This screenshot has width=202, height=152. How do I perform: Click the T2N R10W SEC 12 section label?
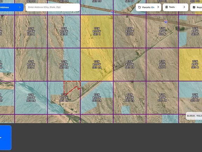pos(130,64)
